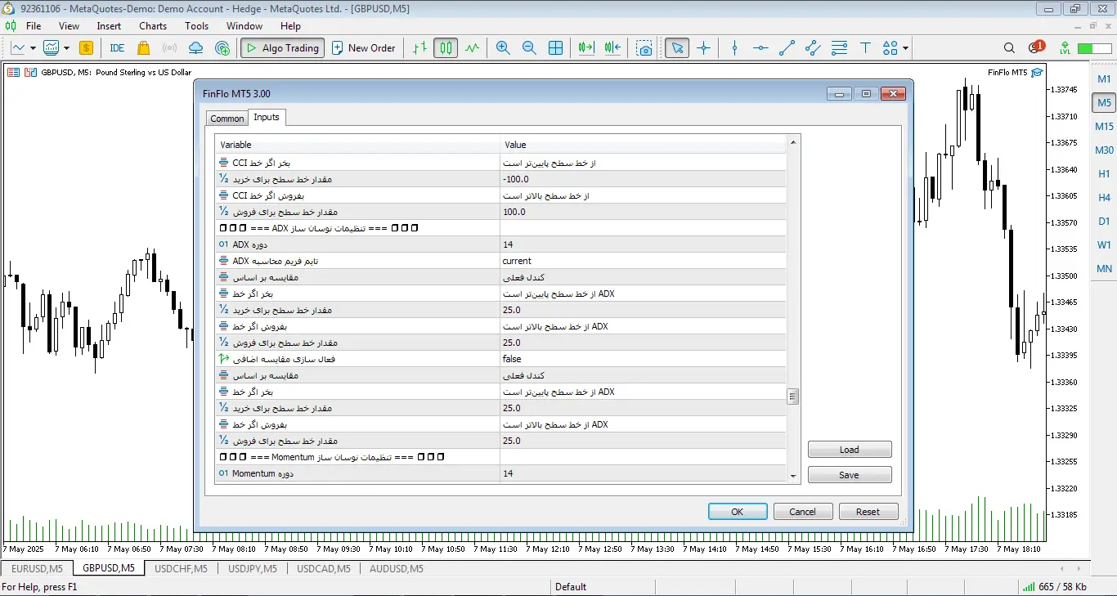The image size is (1117, 596).
Task: Switch chart to bar chart view
Action: click(419, 48)
